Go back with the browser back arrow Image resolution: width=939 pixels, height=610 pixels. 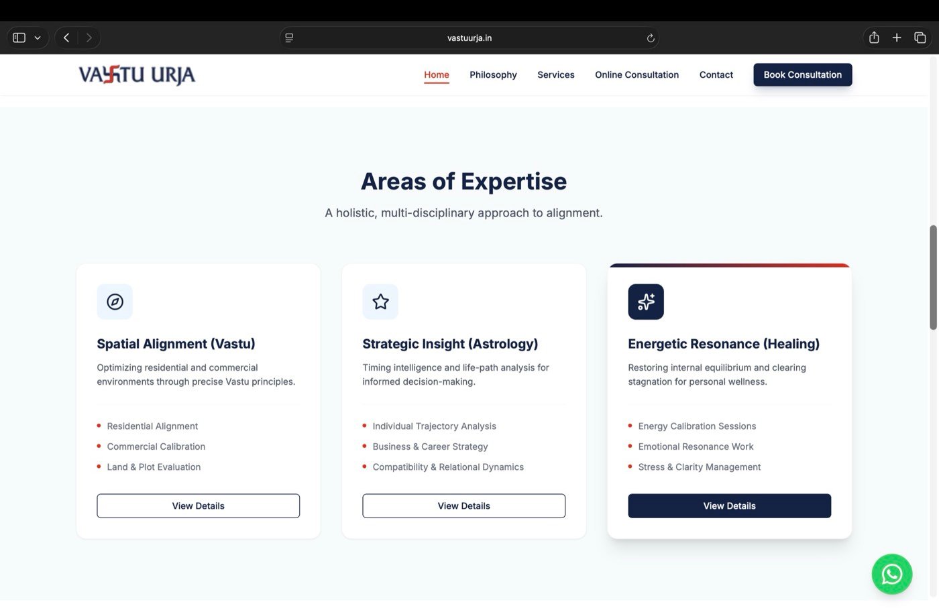click(66, 38)
